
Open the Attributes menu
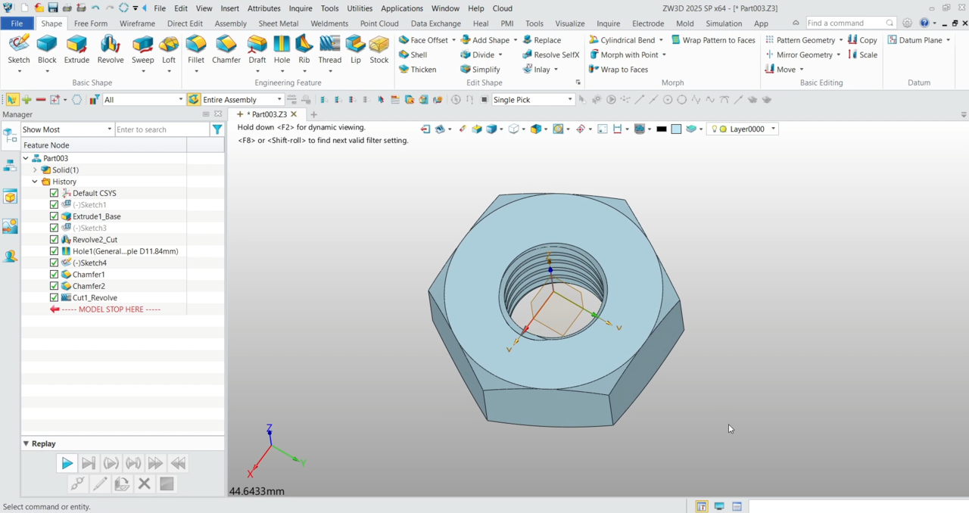point(263,8)
